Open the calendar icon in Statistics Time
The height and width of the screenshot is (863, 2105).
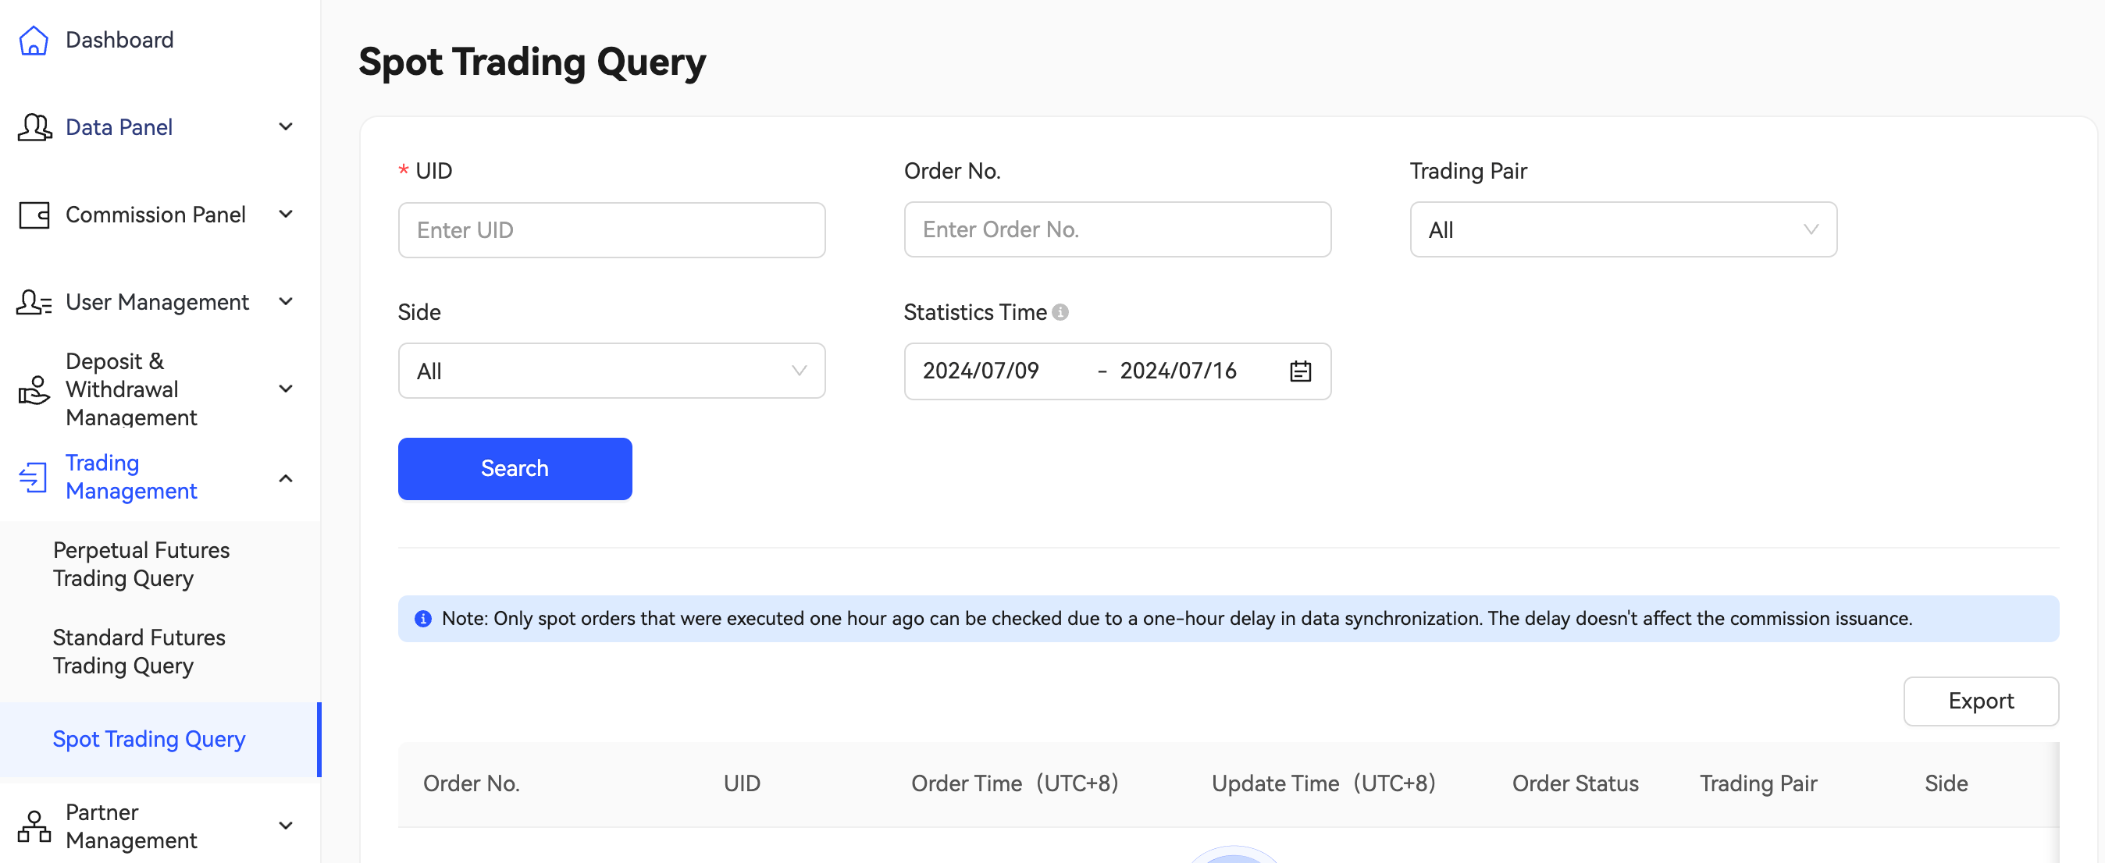[x=1299, y=371]
